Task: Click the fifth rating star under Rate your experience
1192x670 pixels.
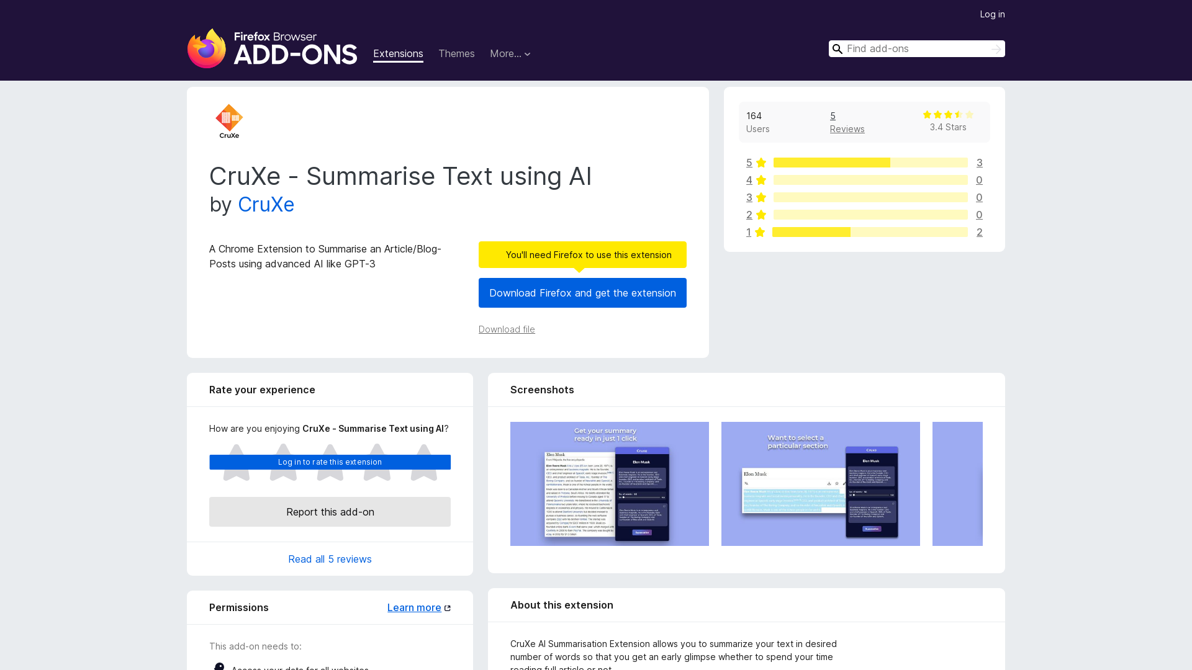Action: pyautogui.click(x=424, y=462)
